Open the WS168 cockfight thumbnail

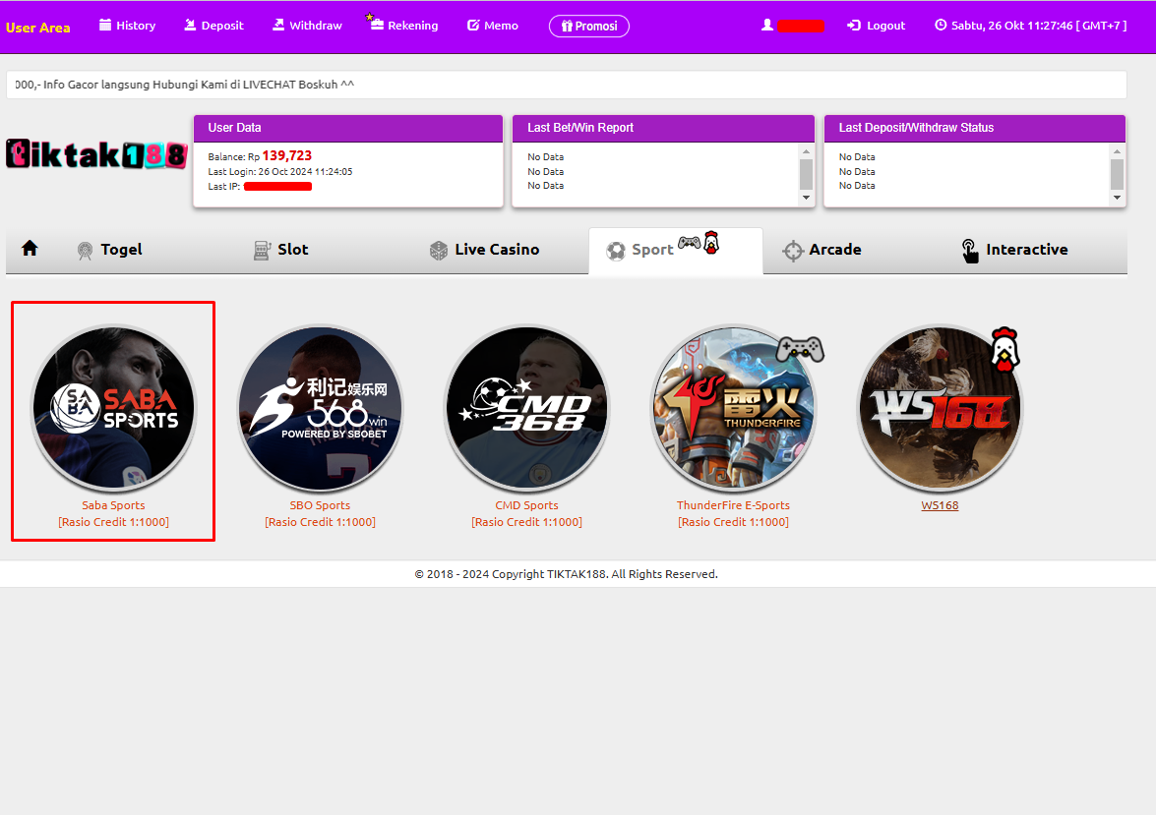tap(940, 408)
